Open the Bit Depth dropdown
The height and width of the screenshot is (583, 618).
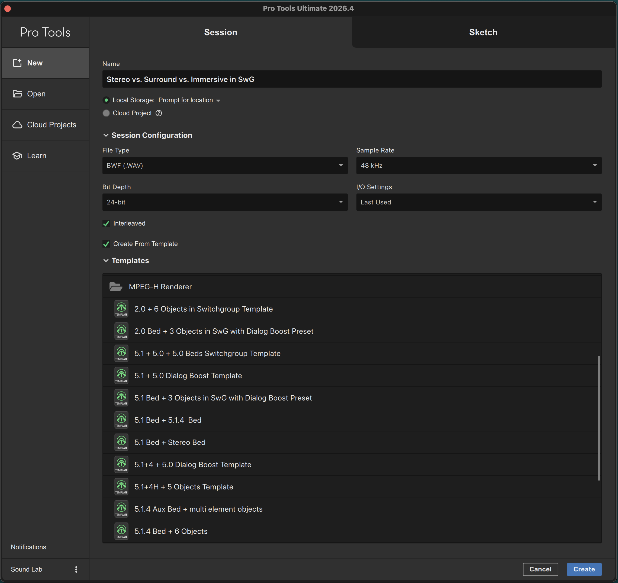(225, 202)
